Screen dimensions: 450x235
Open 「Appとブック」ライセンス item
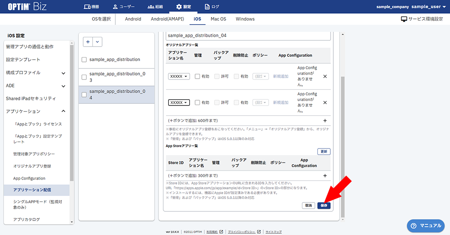[x=37, y=124]
